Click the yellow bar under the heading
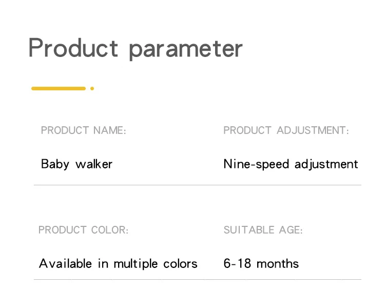 pyautogui.click(x=59, y=88)
